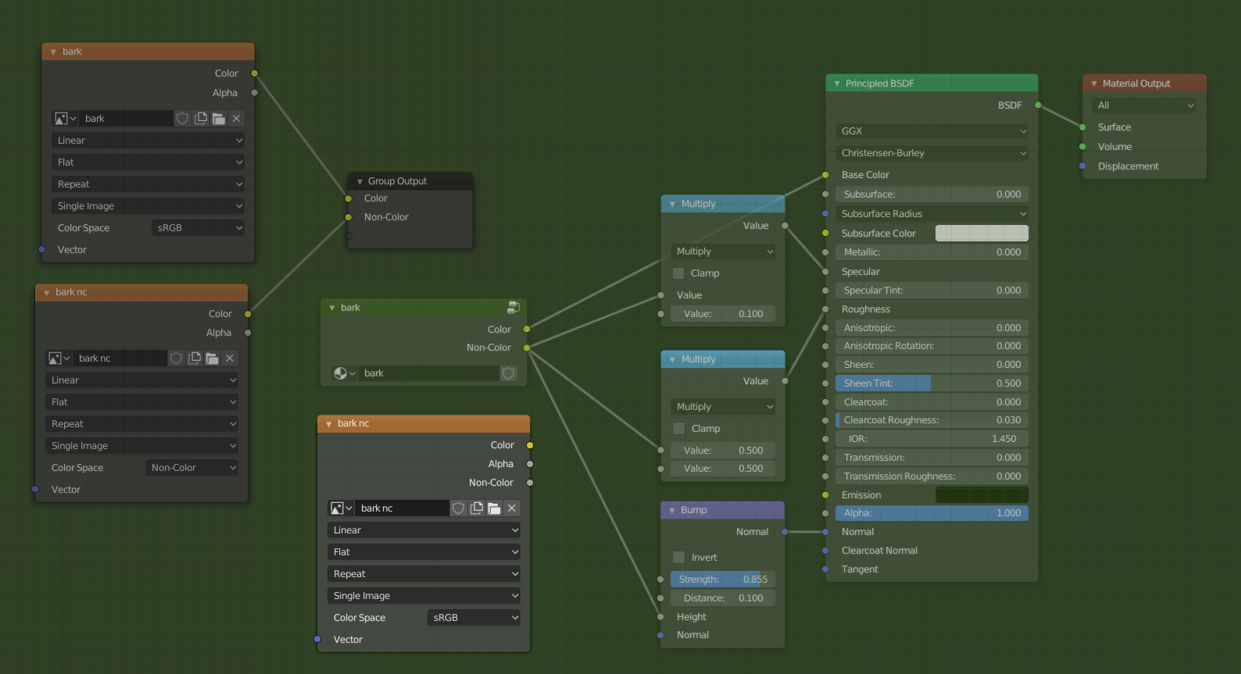Enable Clamp in lower Multiply node
Viewport: 1241px width, 674px height.
pyautogui.click(x=678, y=429)
